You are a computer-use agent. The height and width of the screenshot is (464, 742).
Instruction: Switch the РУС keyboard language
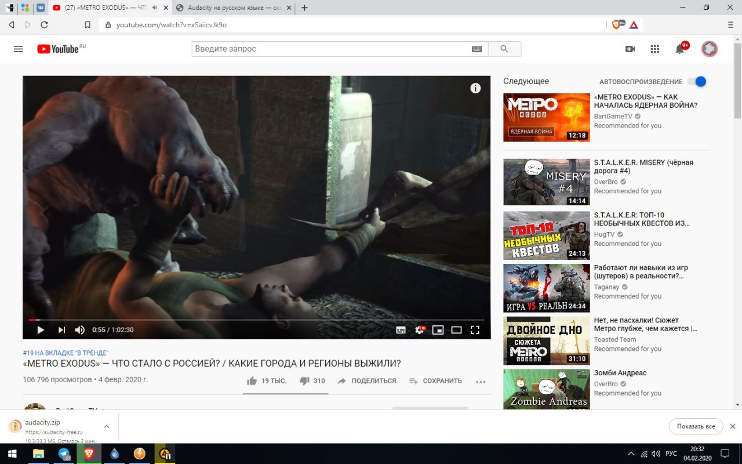[671, 454]
